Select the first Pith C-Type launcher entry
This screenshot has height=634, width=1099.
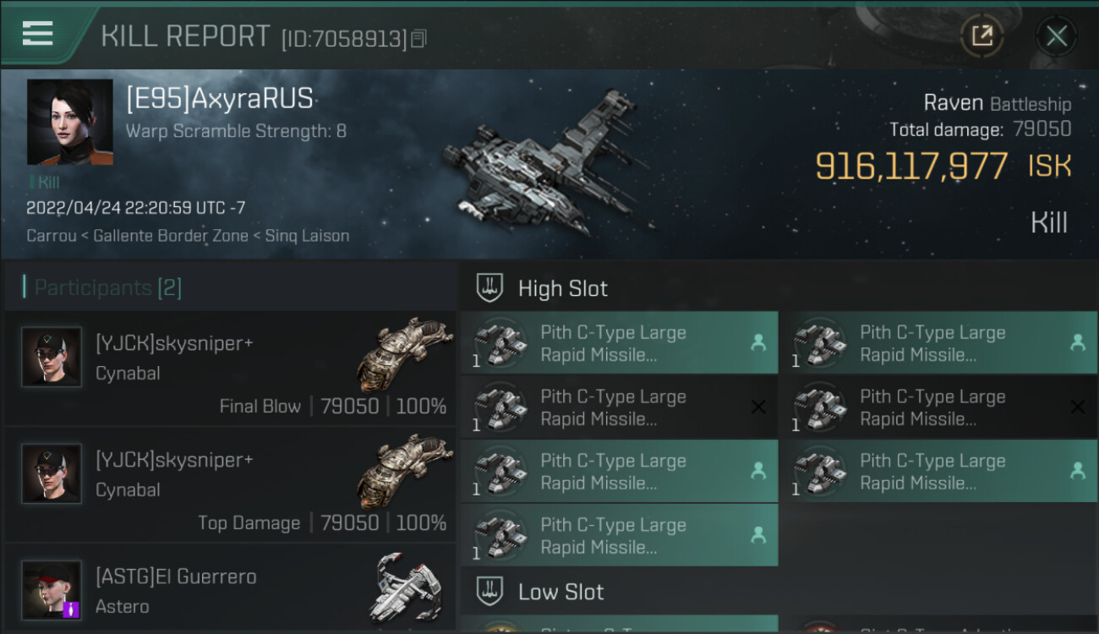point(619,343)
